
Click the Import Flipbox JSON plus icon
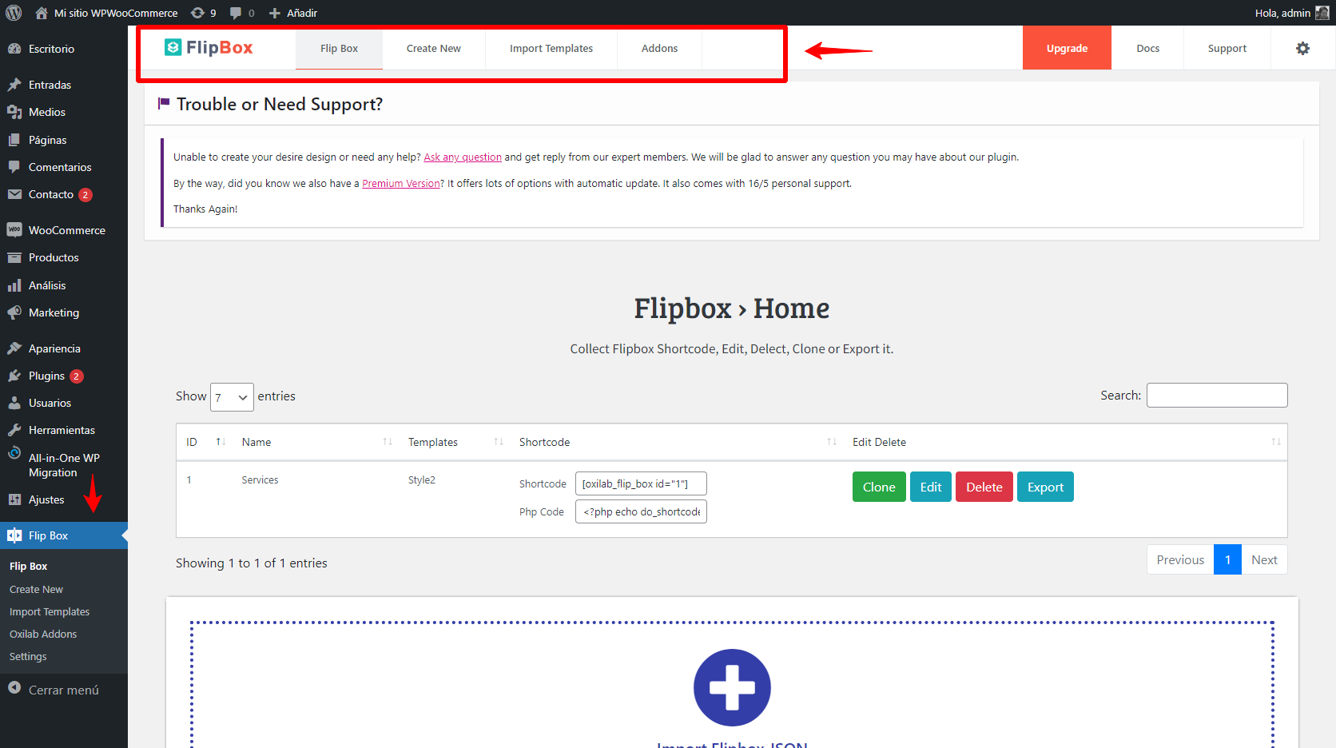click(x=731, y=687)
